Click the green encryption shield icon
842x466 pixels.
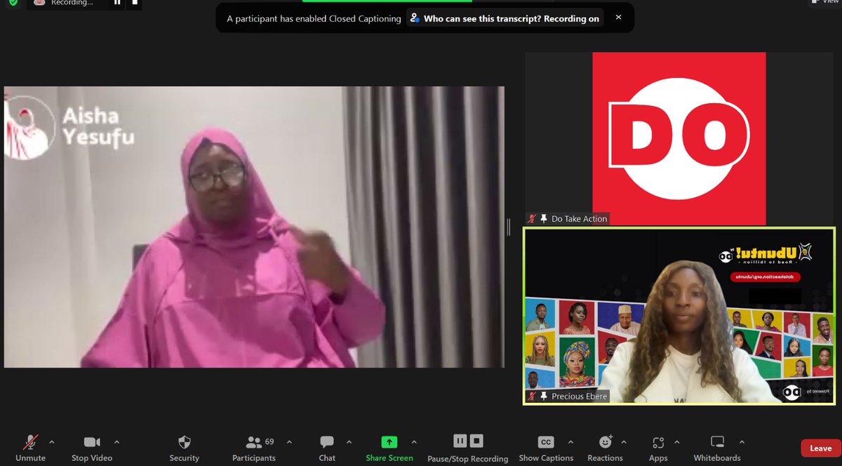tap(12, 3)
